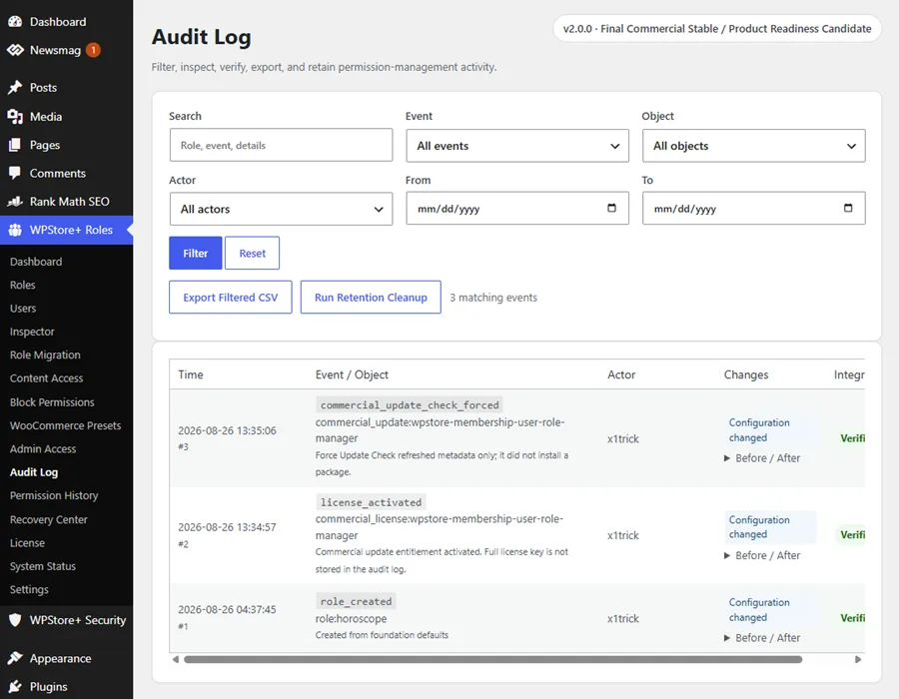Screen dimensions: 899x699
Task: Click timestamp 2026-08-26 13:34:57
Action: tap(227, 527)
